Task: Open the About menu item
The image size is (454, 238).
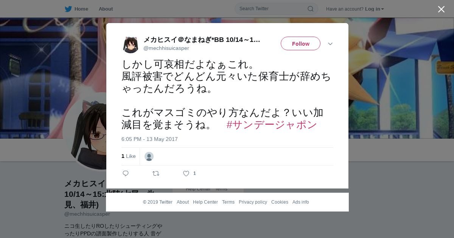Action: coord(106,9)
